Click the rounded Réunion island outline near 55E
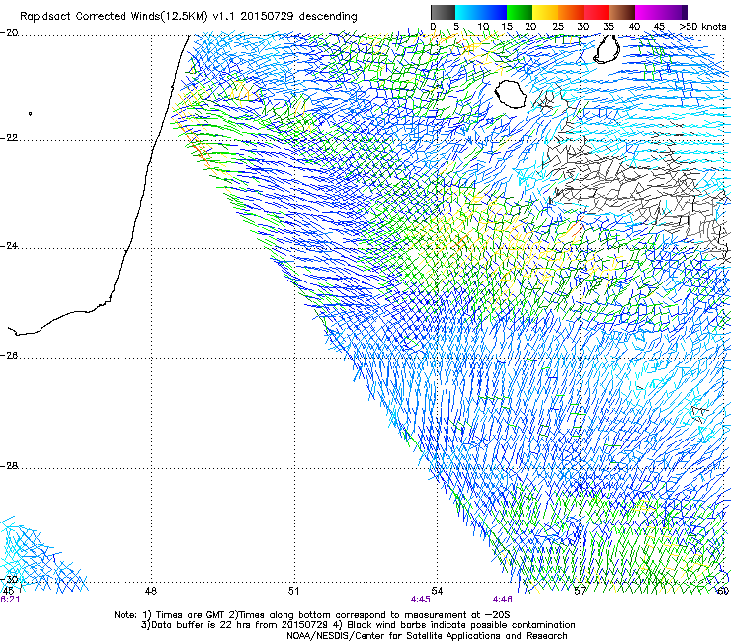The width and height of the screenshot is (731, 642). click(x=511, y=94)
